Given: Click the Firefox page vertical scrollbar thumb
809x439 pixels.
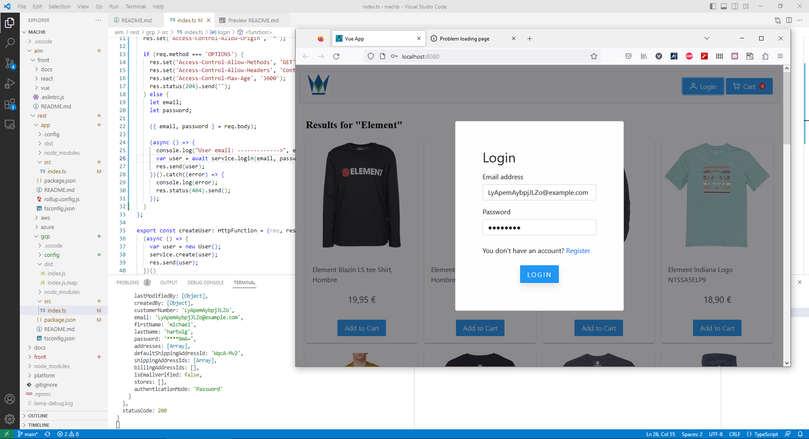Looking at the screenshot, I should coord(787,108).
